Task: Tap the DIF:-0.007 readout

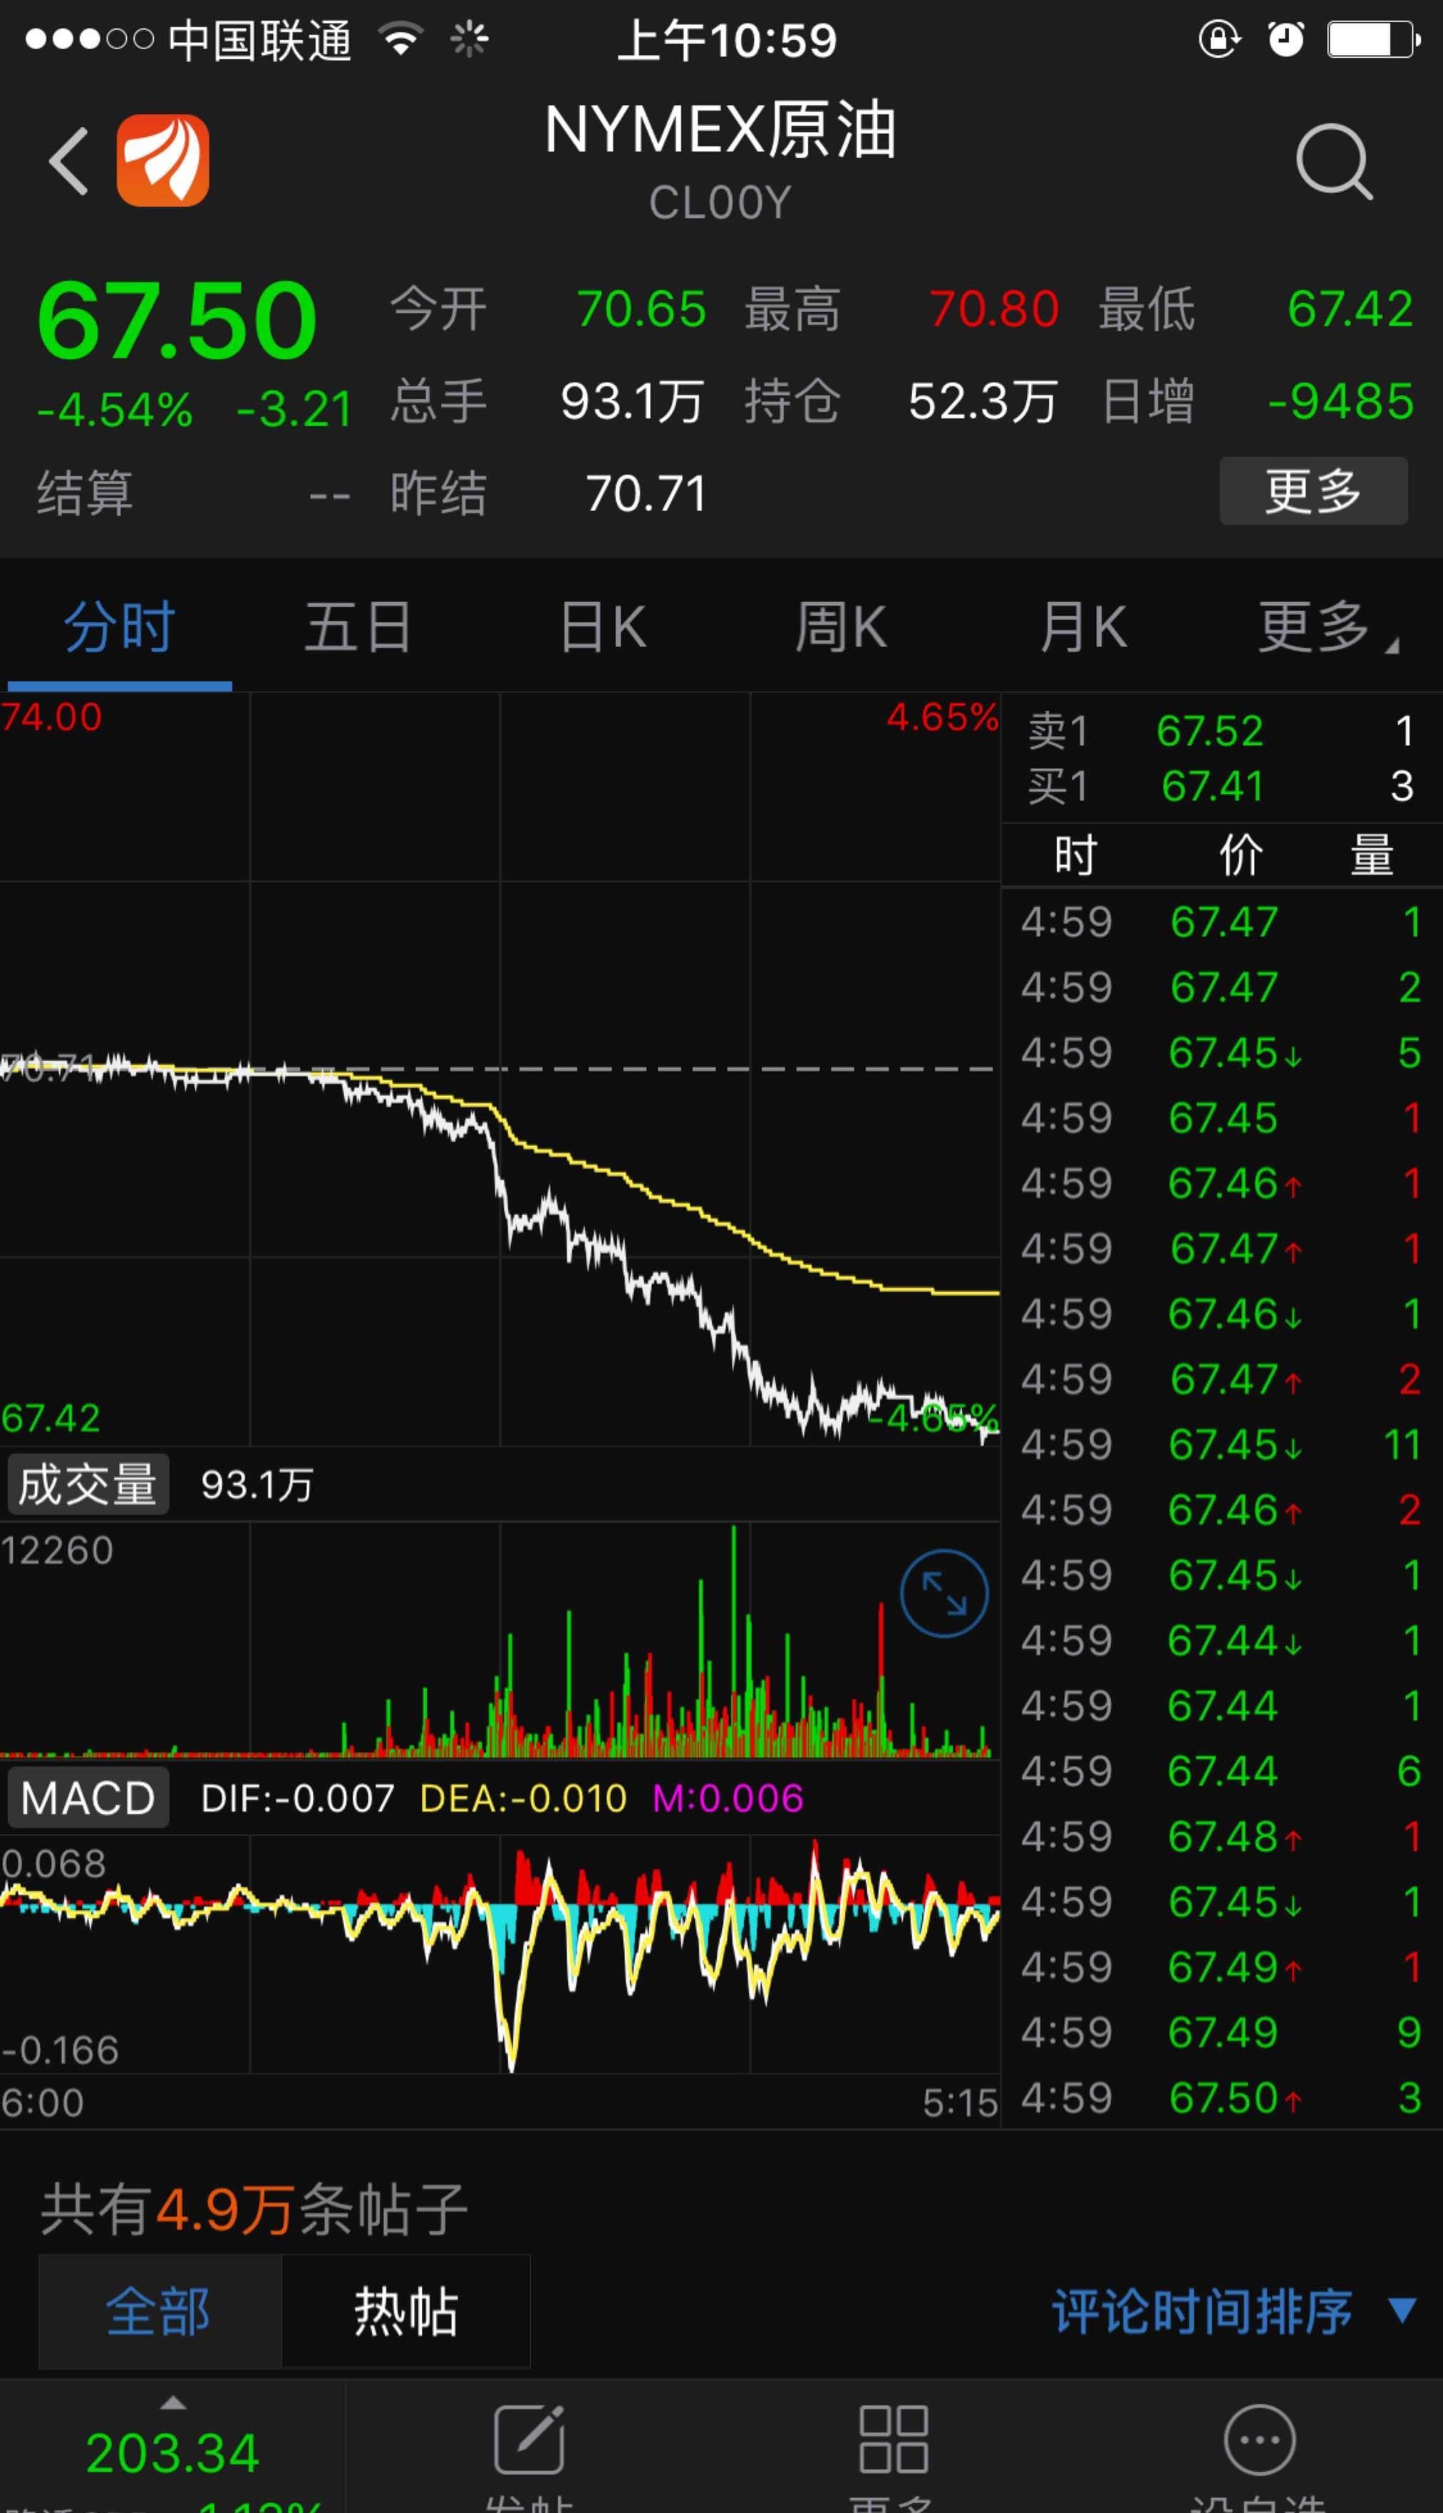Action: tap(297, 1797)
